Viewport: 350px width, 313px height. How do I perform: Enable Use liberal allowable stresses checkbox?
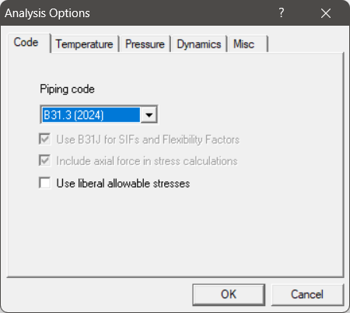(45, 183)
